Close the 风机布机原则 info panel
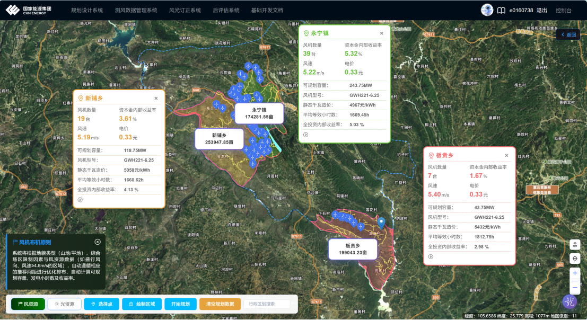The height and width of the screenshot is (320, 587). coord(98,242)
